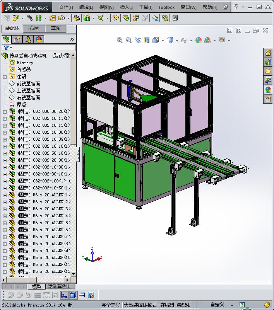Screen dimensions: 274x310
Task: Open Custom Properties icon in task pane
Action: (268, 99)
